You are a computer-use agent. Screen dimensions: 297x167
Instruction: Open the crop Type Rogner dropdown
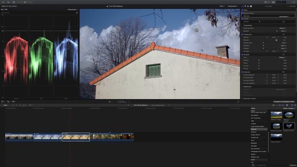click(283, 58)
